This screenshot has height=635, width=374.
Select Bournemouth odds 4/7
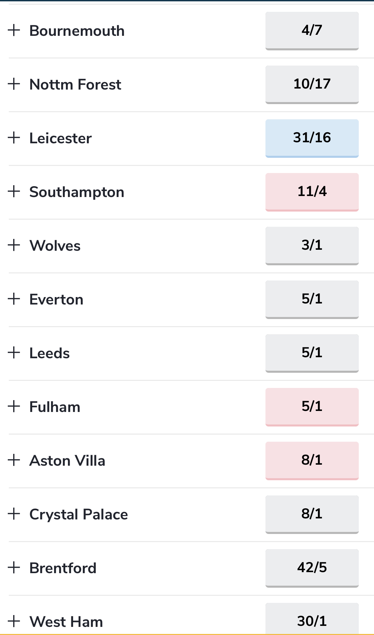point(312,31)
